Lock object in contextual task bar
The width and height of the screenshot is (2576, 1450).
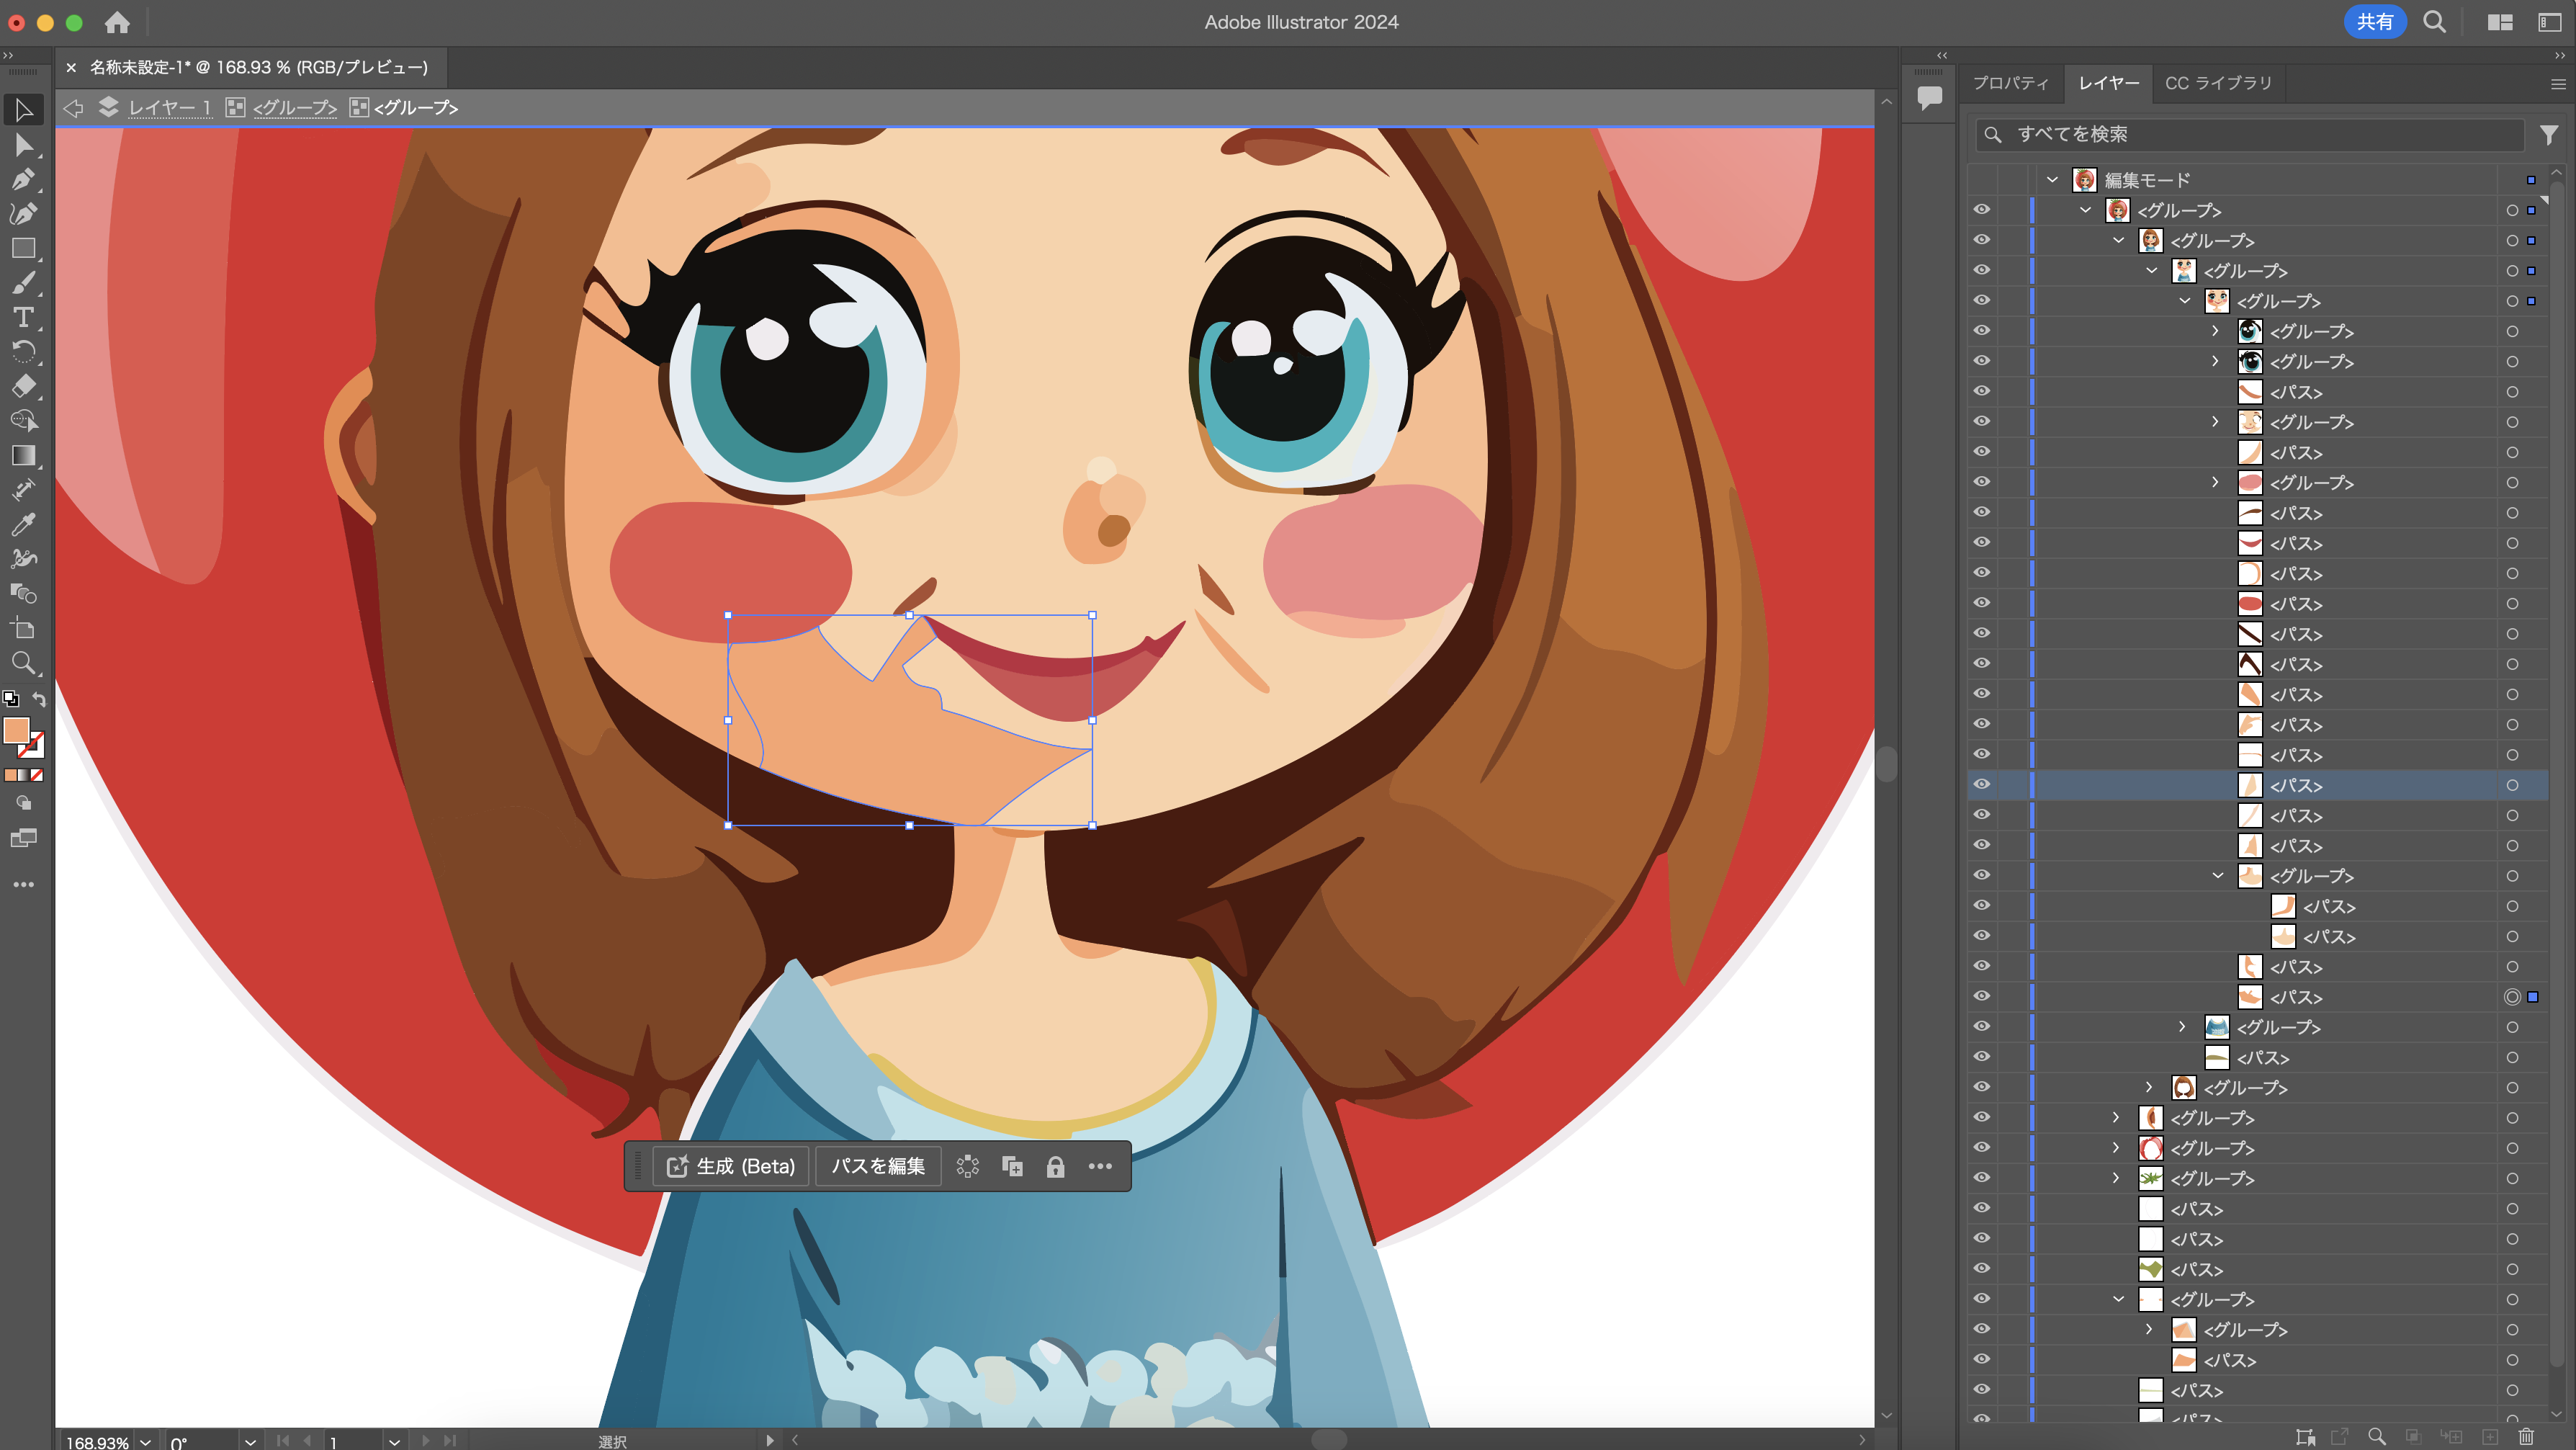tap(1055, 1166)
